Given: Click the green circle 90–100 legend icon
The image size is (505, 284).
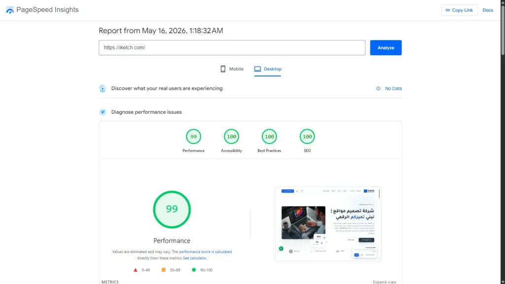Looking at the screenshot, I should pyautogui.click(x=193, y=270).
